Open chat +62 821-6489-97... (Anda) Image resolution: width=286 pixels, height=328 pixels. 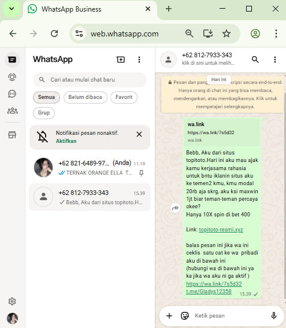(90, 168)
